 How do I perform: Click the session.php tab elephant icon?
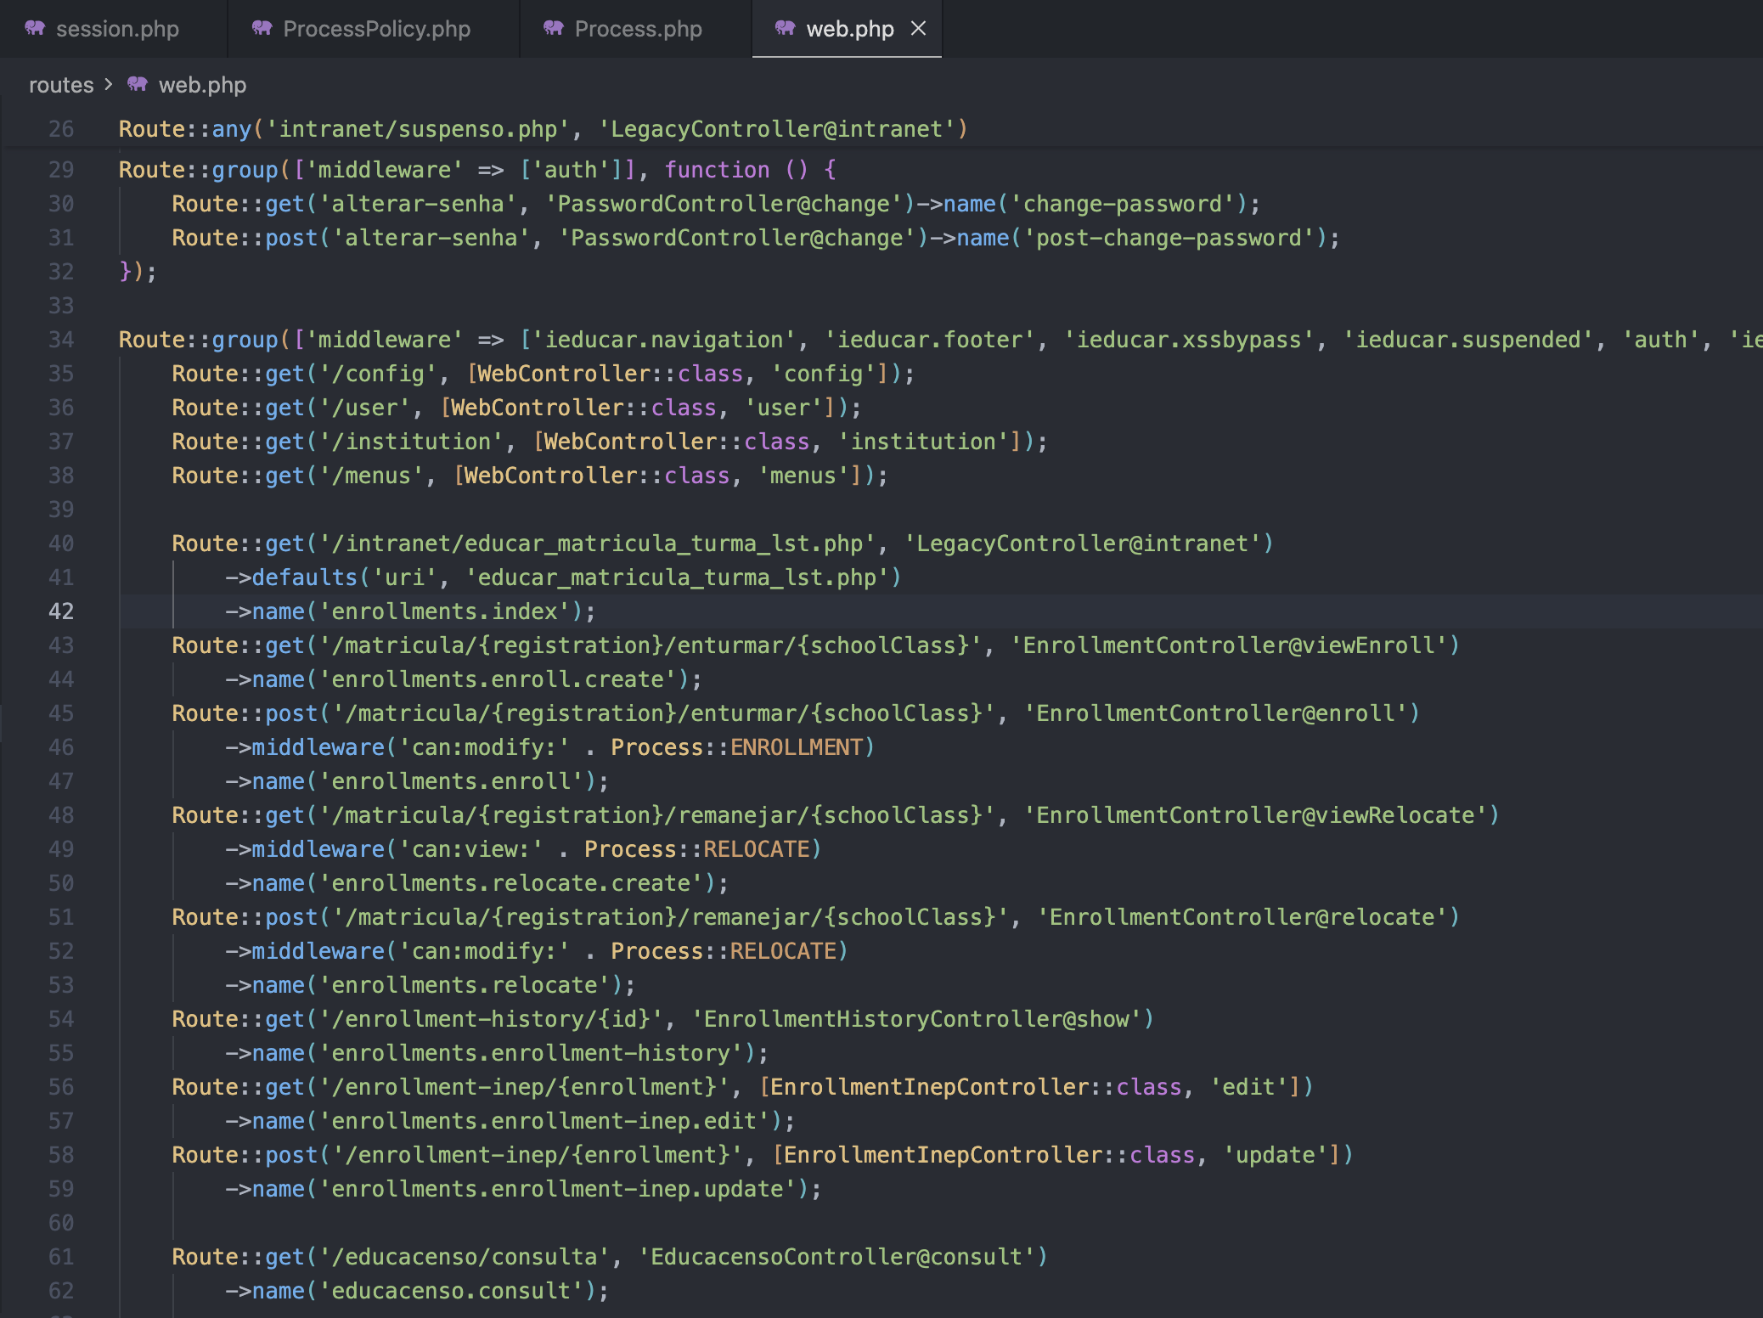click(35, 29)
